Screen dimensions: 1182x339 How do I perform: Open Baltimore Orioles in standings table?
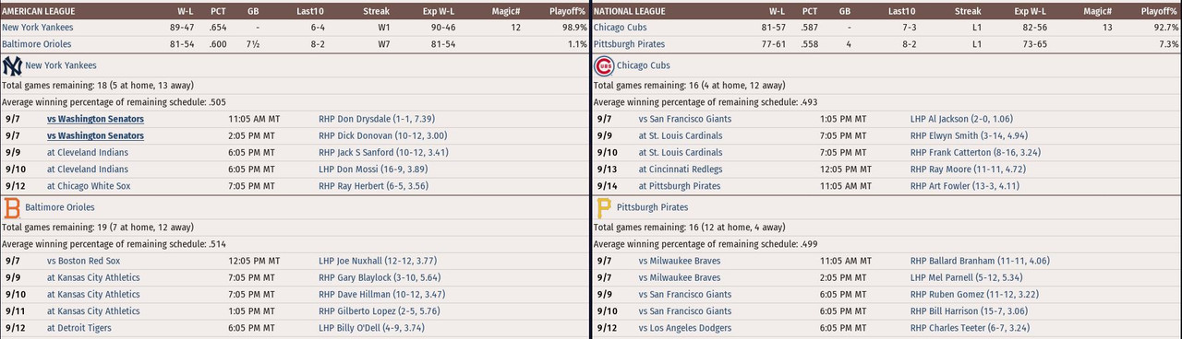coord(35,44)
